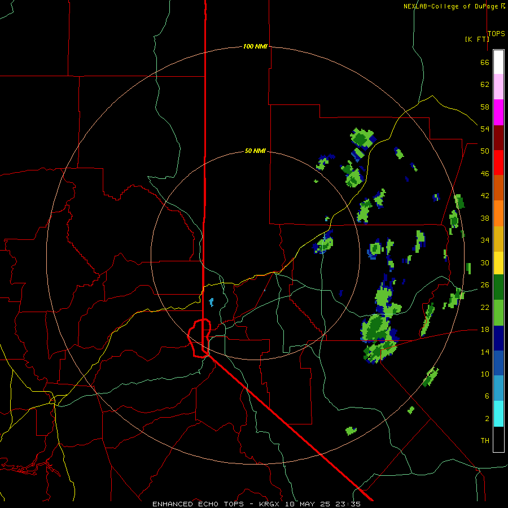The width and height of the screenshot is (508, 508).
Task: Click the light pink 62 kft swatch
Action: pos(498,87)
